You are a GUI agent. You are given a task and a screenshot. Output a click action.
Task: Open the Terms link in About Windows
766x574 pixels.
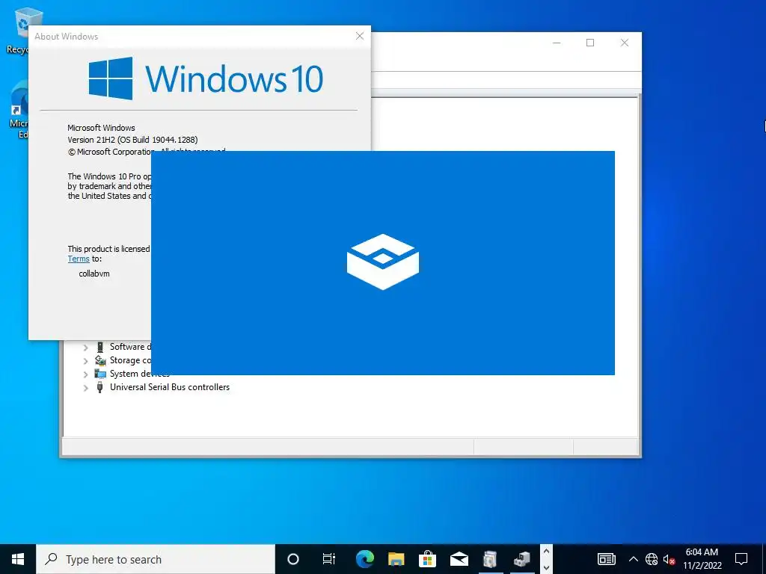(x=79, y=259)
